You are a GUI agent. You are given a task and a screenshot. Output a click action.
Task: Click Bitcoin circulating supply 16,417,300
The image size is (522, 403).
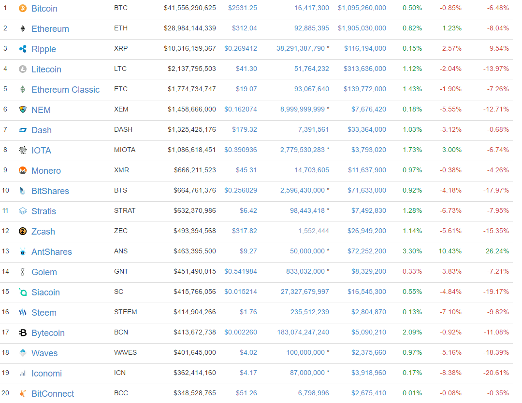312,8
